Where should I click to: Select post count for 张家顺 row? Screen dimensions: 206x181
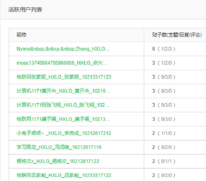coord(163,77)
